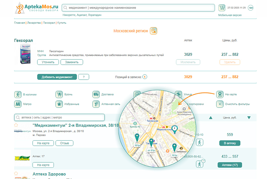The height and width of the screenshot is (179, 267).
Task: Click the shopping cart icon in the header
Action: [222, 8]
